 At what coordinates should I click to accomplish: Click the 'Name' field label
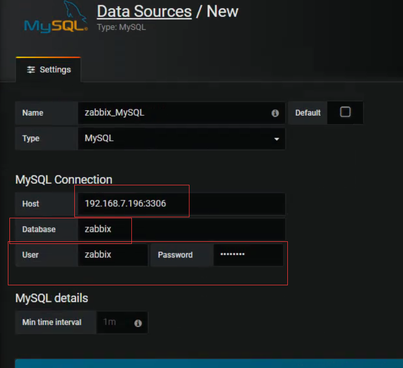(32, 113)
